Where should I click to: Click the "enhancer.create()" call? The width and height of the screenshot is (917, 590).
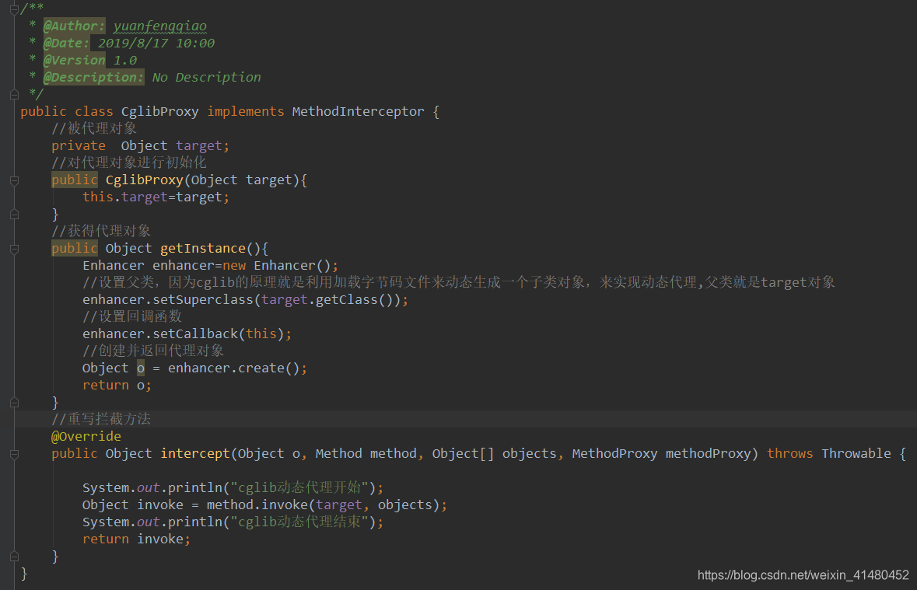pyautogui.click(x=234, y=368)
